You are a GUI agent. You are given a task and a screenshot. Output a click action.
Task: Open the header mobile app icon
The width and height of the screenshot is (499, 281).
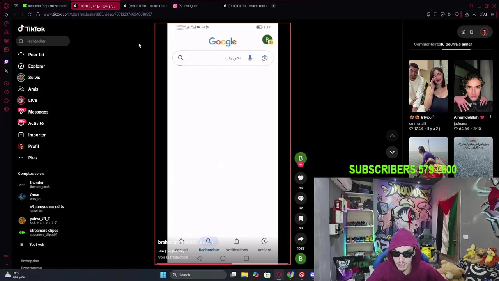pos(472,32)
